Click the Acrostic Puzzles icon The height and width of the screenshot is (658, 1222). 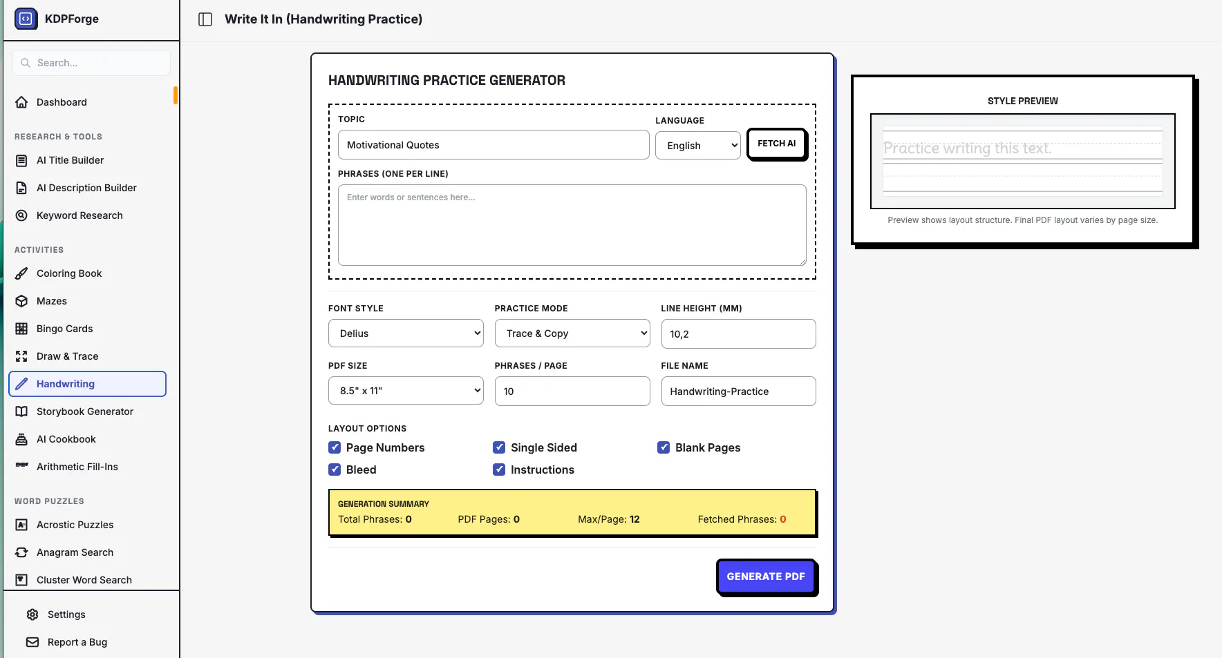pyautogui.click(x=21, y=525)
